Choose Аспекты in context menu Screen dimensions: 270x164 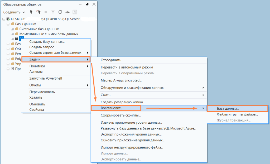[x=56, y=71]
